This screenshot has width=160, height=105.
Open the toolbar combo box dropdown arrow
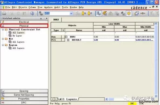[x=71, y=13]
